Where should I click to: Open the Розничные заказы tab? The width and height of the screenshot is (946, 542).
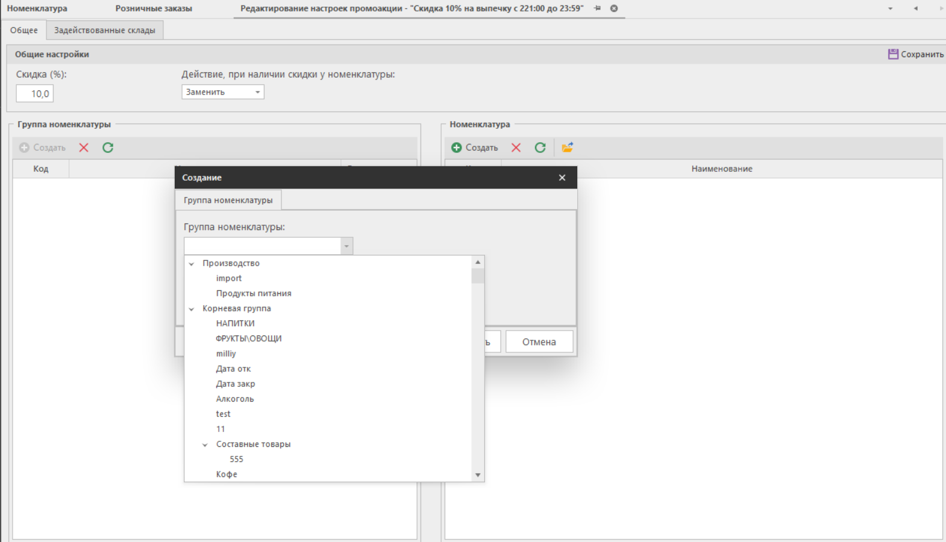pos(154,8)
